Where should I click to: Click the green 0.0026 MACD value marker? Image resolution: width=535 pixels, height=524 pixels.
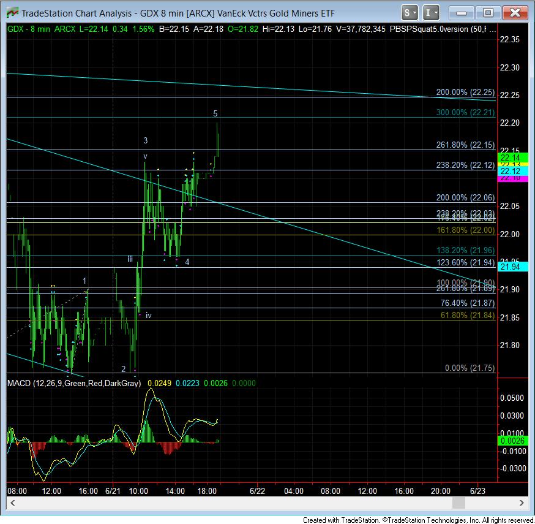pyautogui.click(x=513, y=441)
